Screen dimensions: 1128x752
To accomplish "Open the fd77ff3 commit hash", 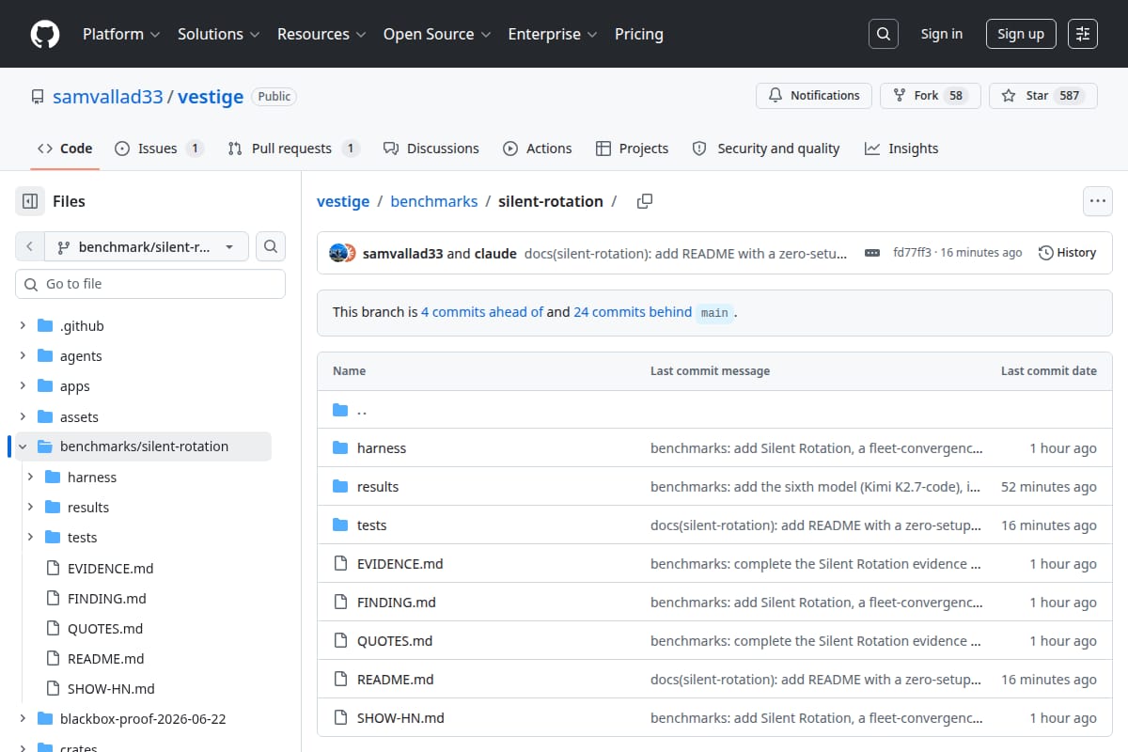I will click(x=912, y=253).
